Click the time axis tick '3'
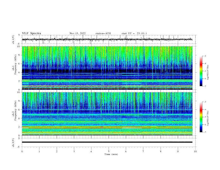The width and height of the screenshot is (220, 170). (74, 151)
